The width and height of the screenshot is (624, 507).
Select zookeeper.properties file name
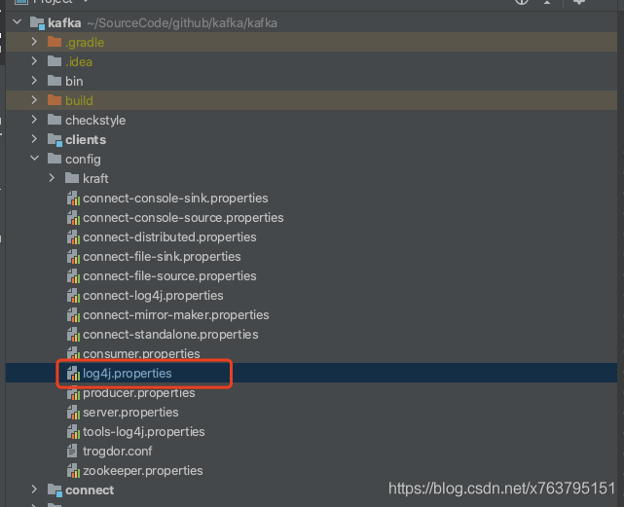coord(143,471)
